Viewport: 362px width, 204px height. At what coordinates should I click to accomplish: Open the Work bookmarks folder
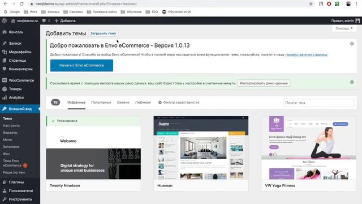point(31,12)
